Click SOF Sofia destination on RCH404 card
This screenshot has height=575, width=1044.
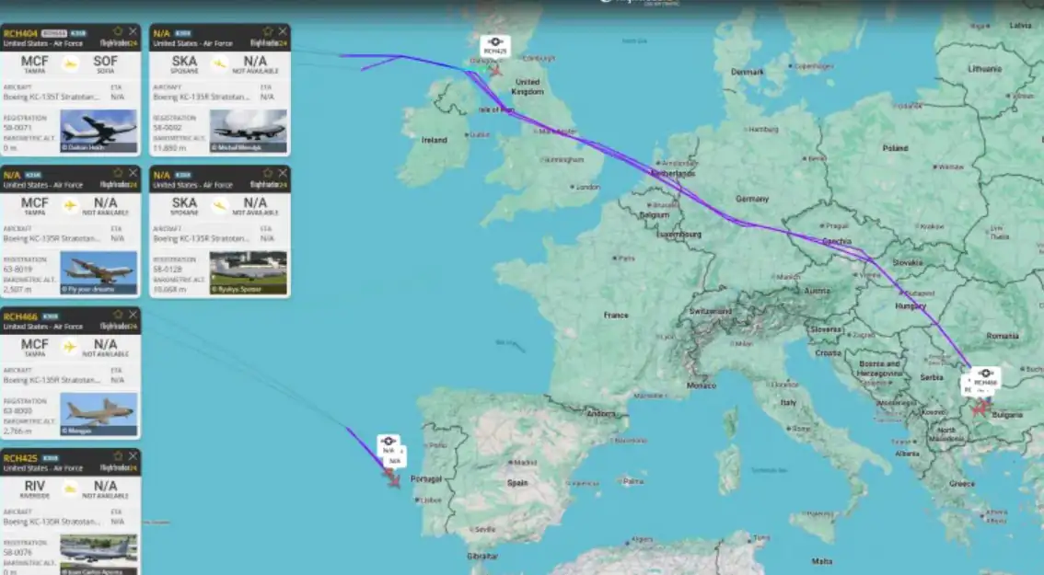pyautogui.click(x=105, y=63)
